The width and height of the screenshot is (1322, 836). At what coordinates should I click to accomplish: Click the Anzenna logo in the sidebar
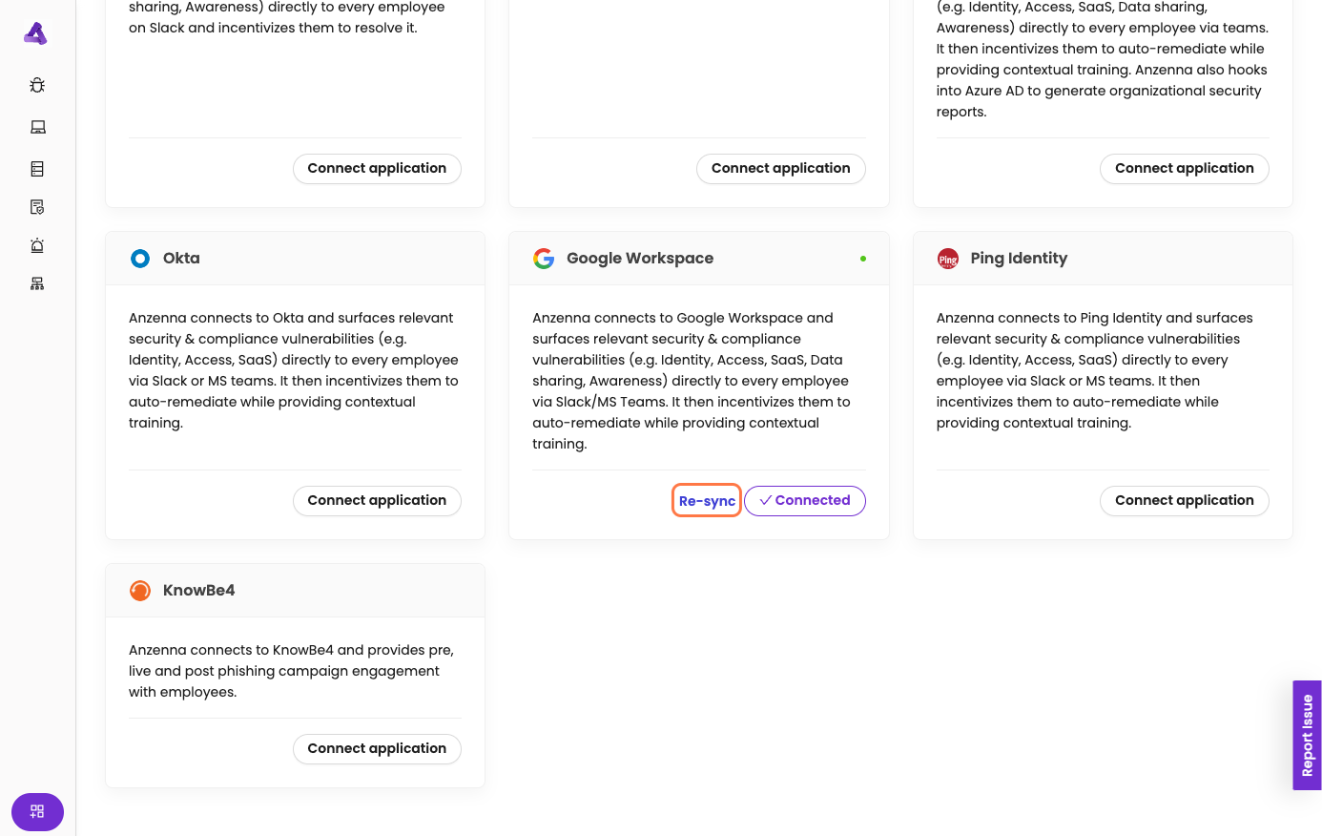(35, 33)
